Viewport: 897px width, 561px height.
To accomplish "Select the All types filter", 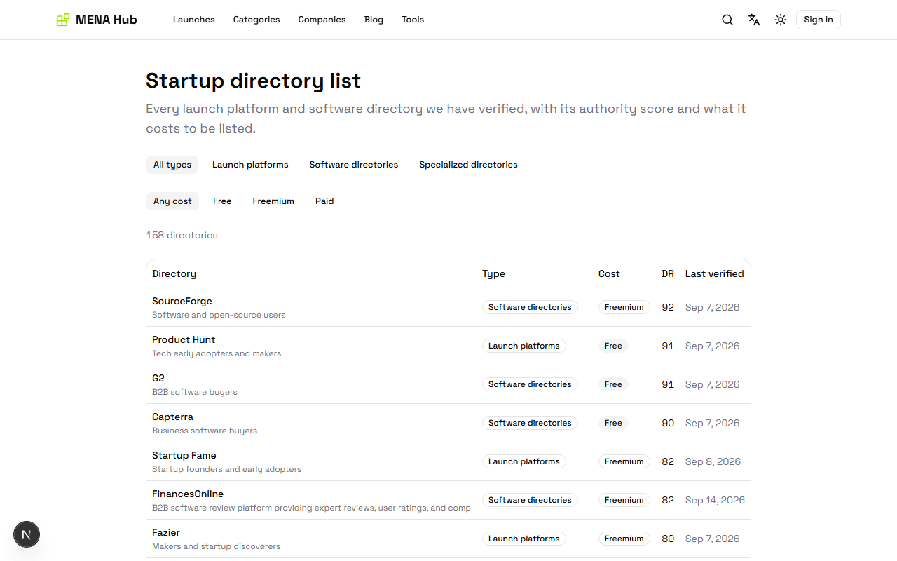I will pos(172,165).
